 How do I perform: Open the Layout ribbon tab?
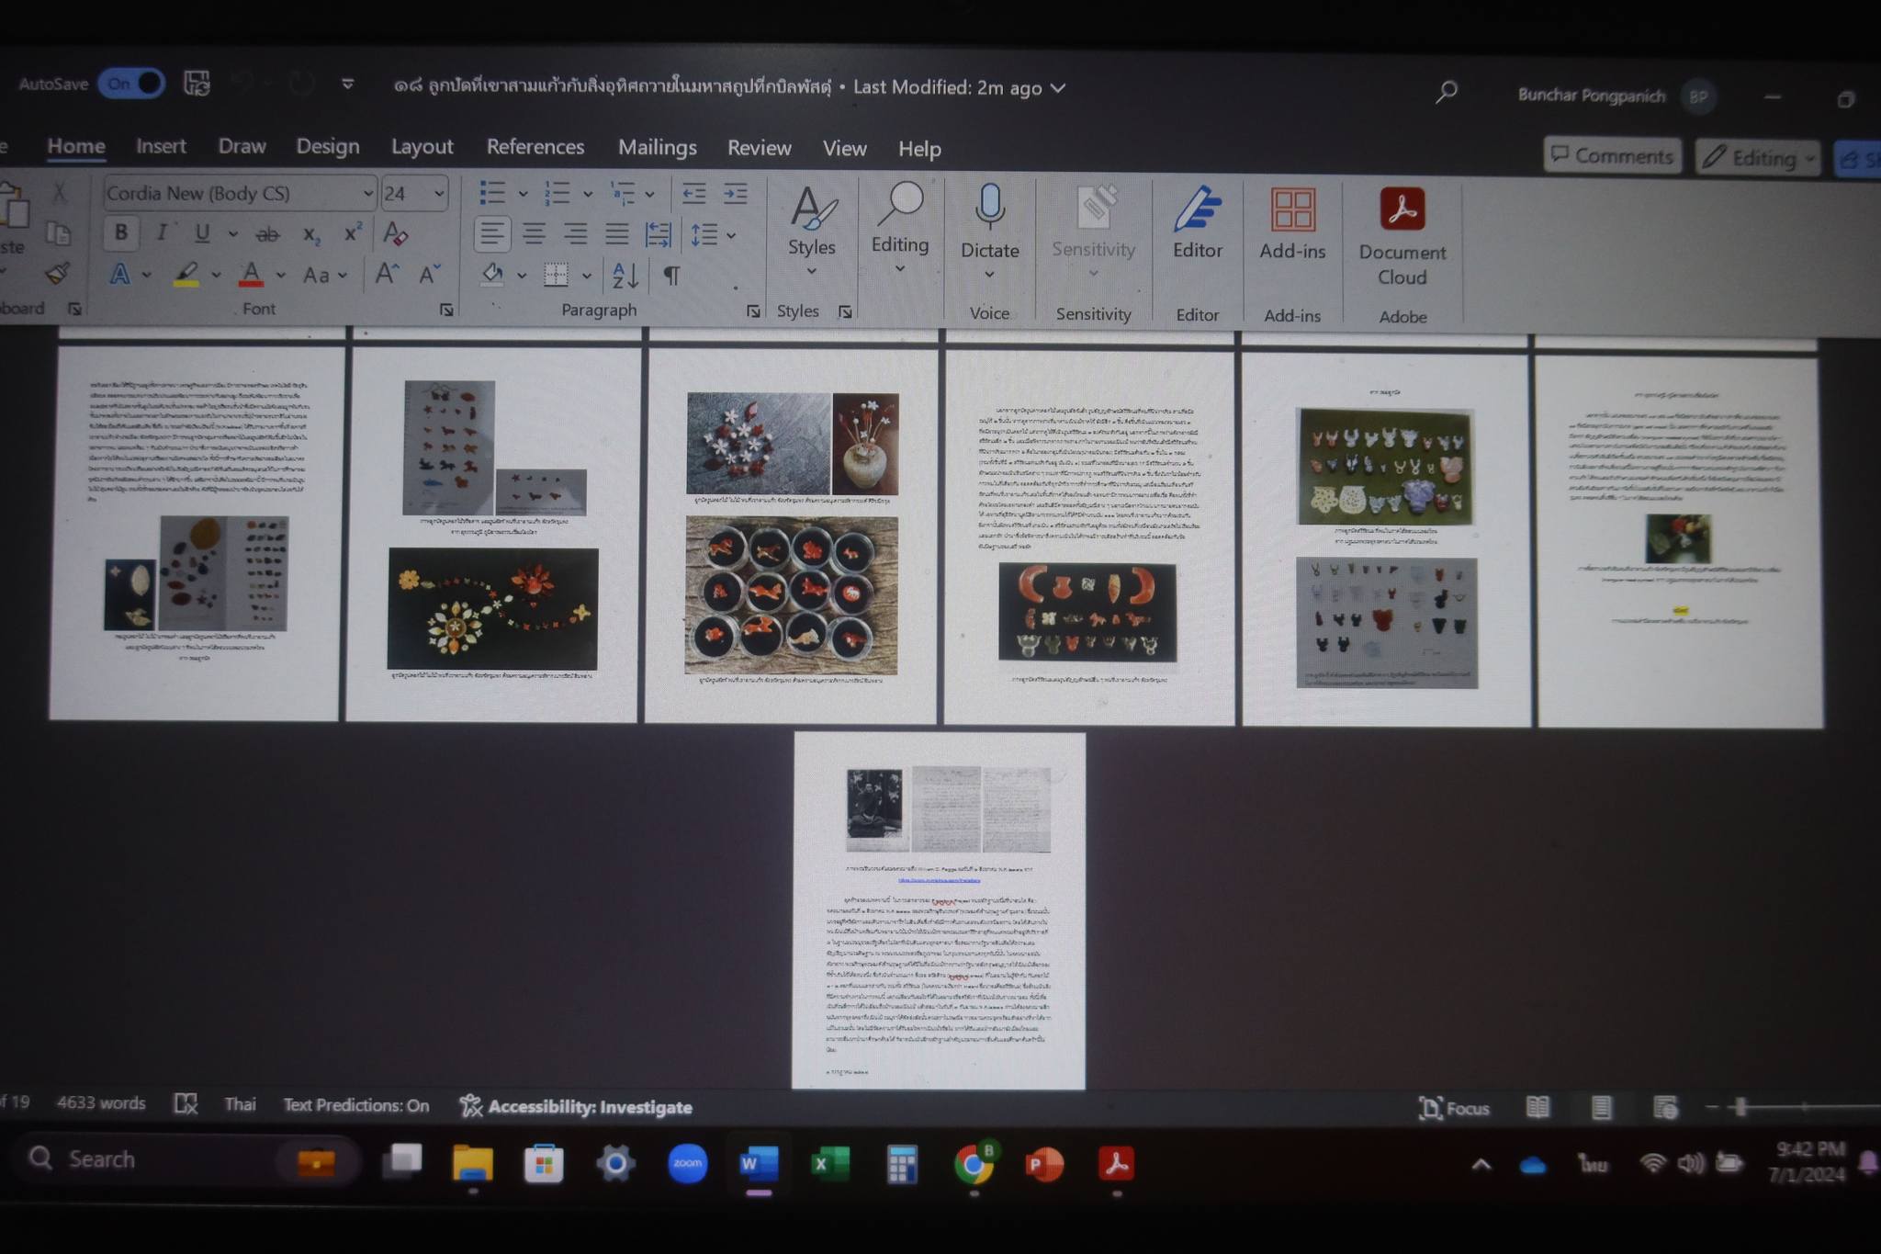422,147
